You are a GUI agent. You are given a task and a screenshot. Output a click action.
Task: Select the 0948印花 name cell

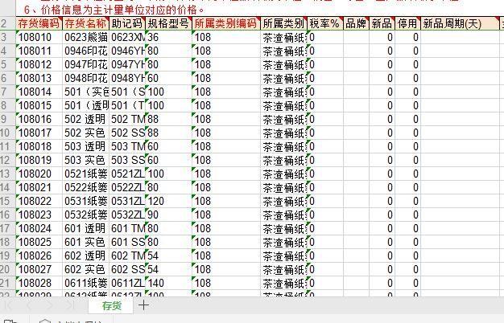pos(85,78)
